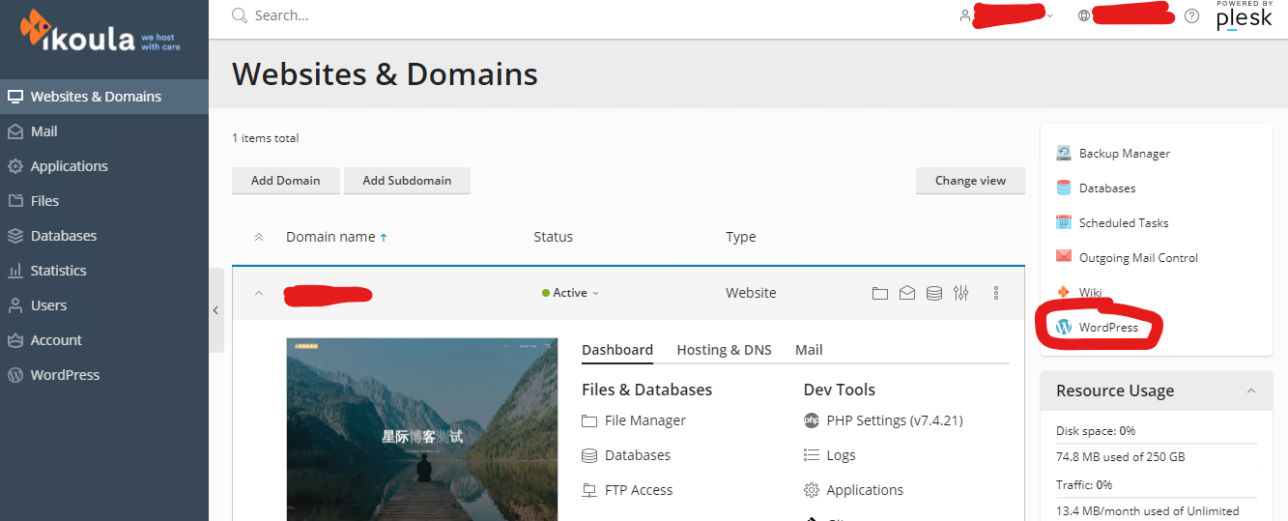The image size is (1288, 521).
Task: Click the Change view button
Action: (x=969, y=181)
